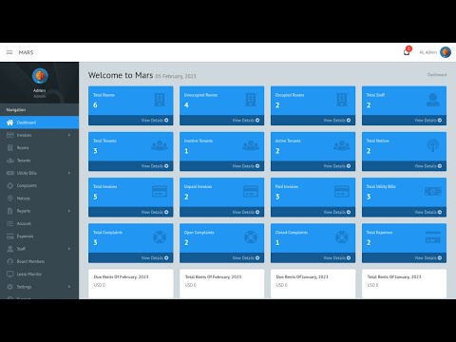Click group icon on Active Tenants card

click(342, 145)
